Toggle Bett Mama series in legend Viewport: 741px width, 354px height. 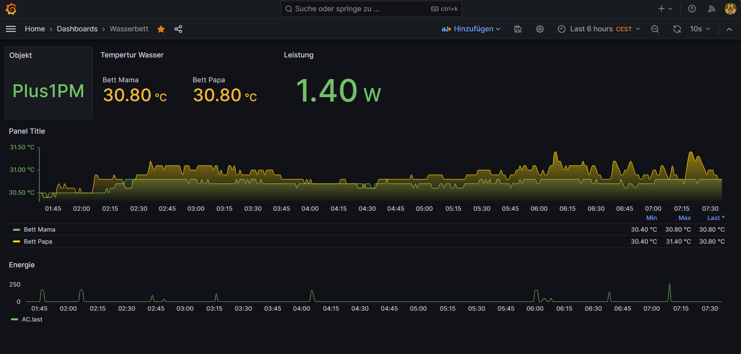pos(39,230)
